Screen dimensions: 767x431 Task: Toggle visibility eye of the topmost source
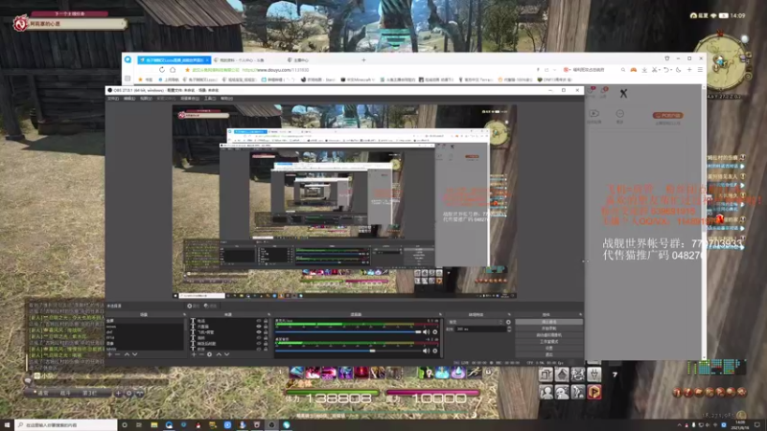[x=259, y=321]
